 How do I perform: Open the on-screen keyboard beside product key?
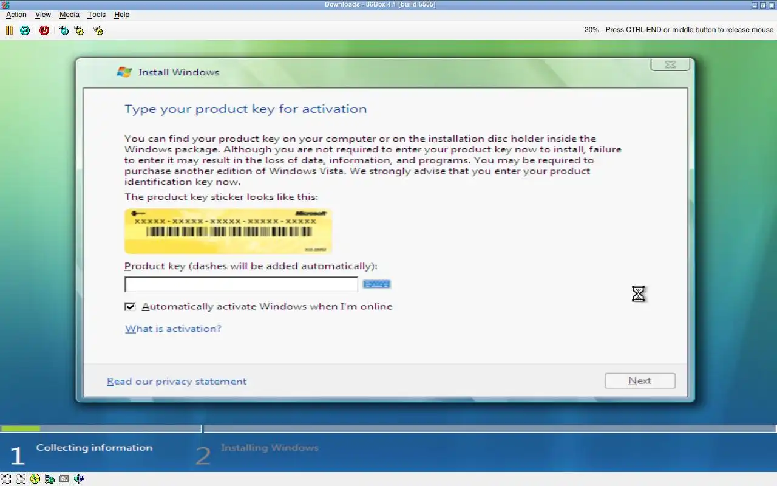(376, 284)
